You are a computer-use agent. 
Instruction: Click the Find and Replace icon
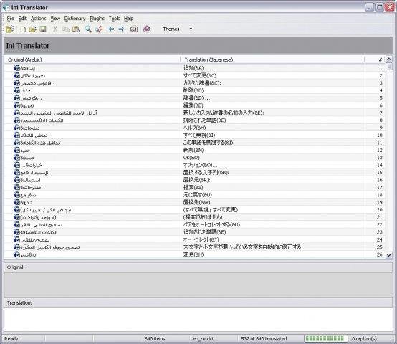click(99, 29)
